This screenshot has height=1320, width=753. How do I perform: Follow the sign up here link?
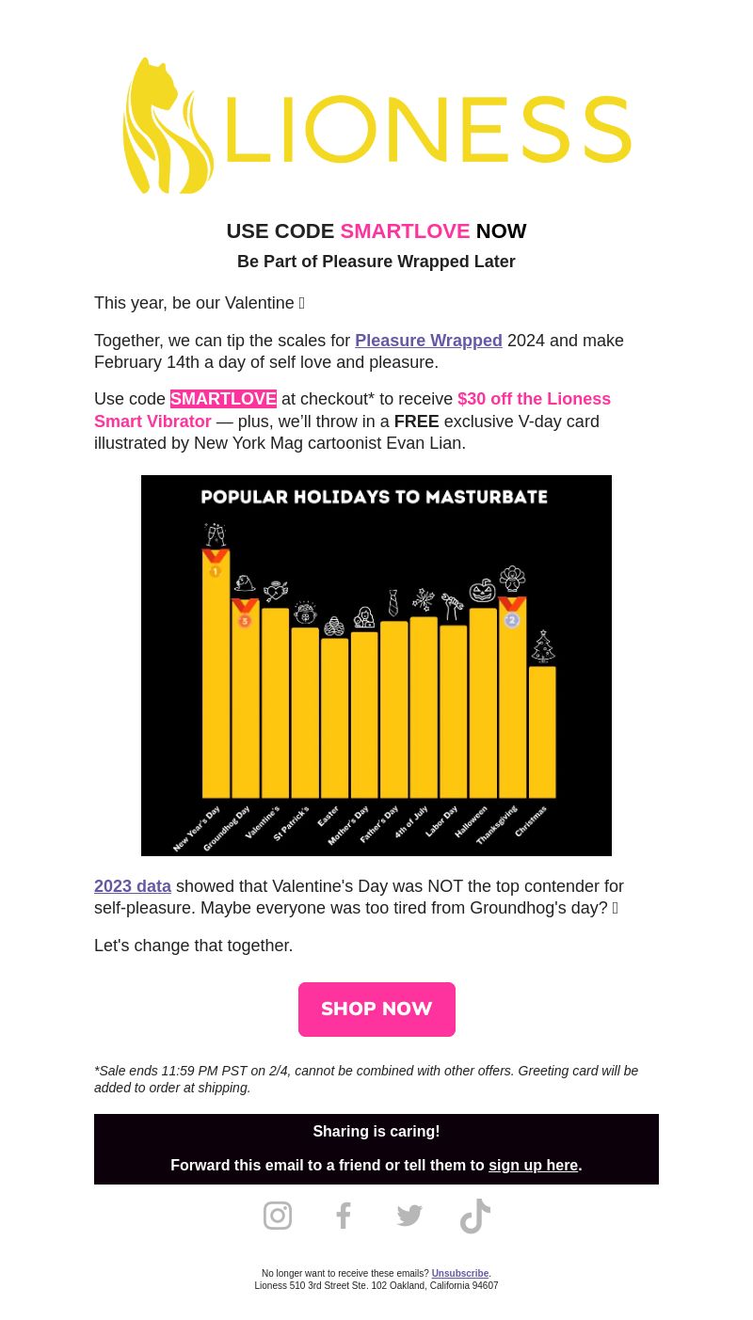(533, 1165)
